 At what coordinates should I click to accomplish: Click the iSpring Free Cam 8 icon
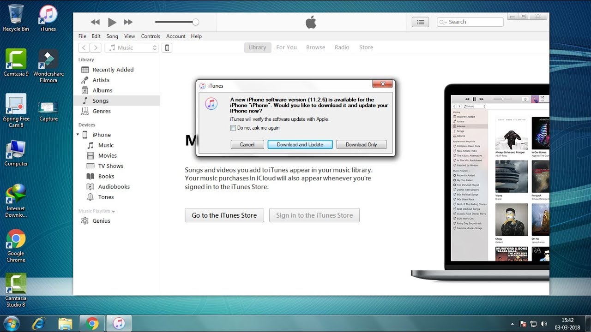[16, 111]
